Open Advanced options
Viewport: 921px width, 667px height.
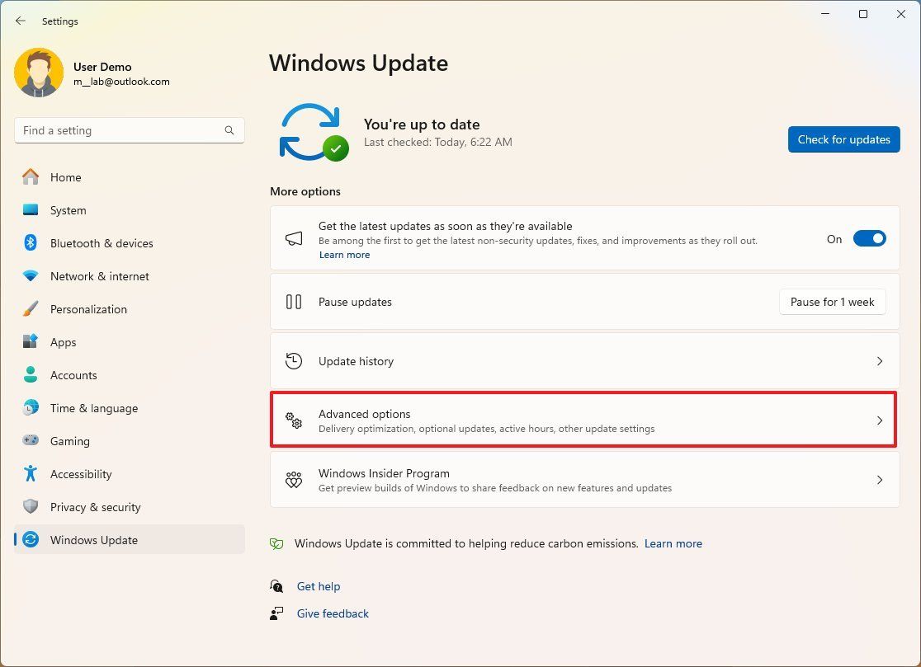point(584,420)
